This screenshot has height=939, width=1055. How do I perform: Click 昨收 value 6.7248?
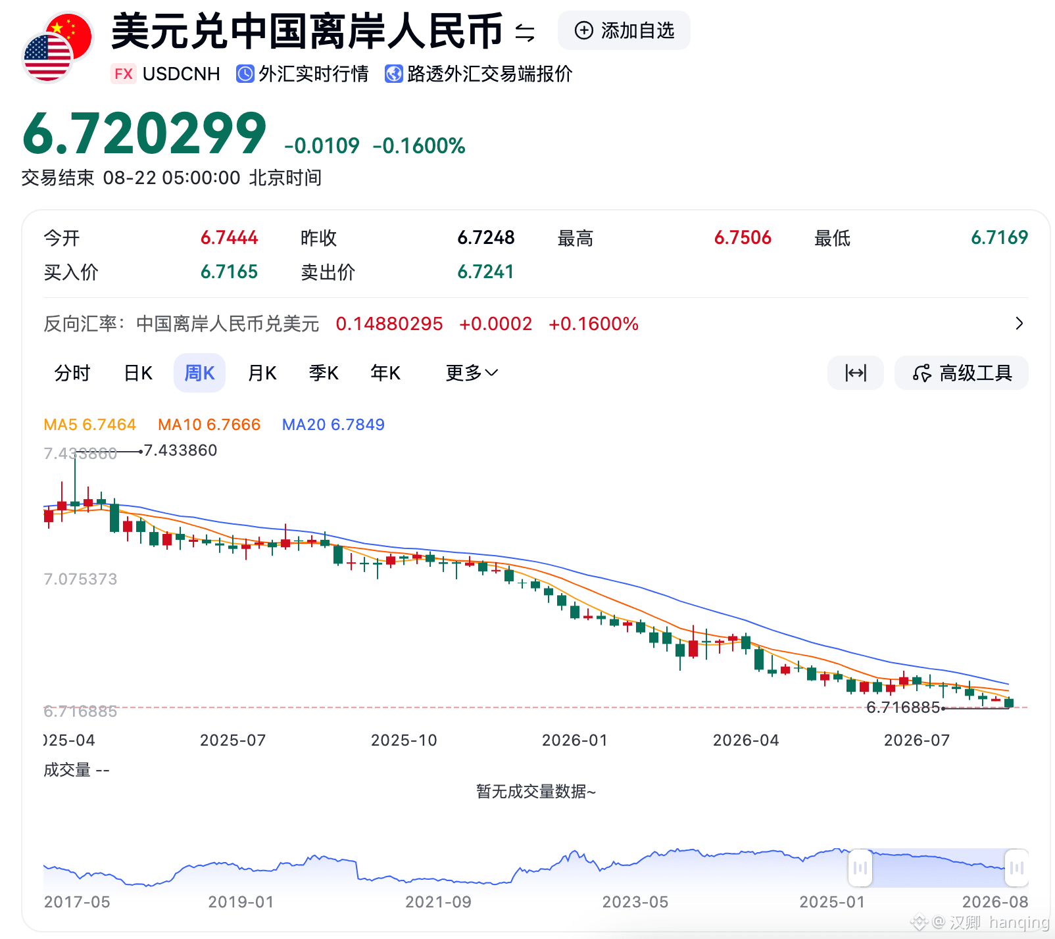[486, 237]
